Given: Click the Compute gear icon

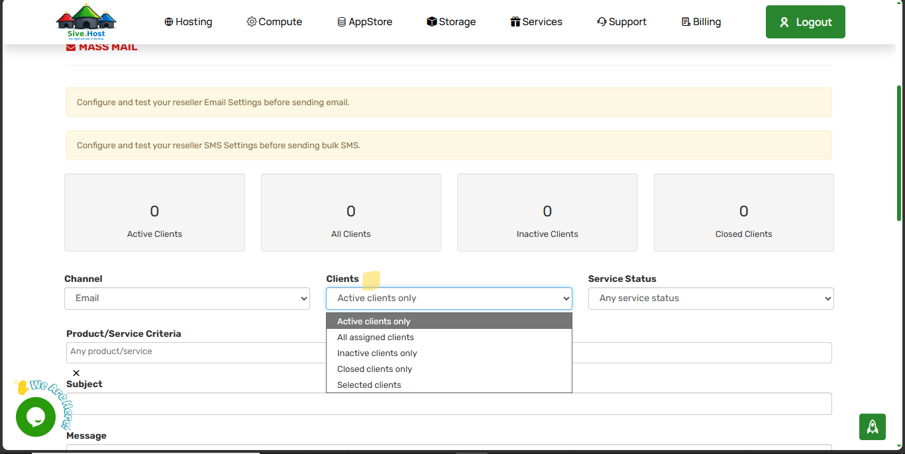Looking at the screenshot, I should click(252, 22).
